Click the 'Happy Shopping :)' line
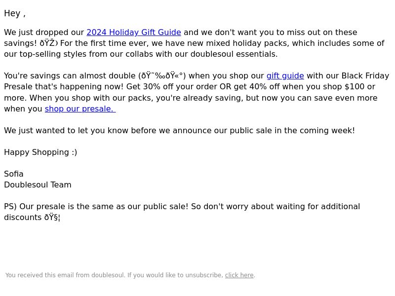Viewport: 395px width, 296px height. (40, 152)
